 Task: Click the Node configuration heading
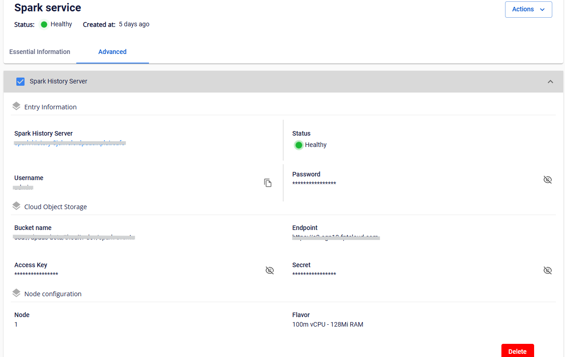pos(53,294)
